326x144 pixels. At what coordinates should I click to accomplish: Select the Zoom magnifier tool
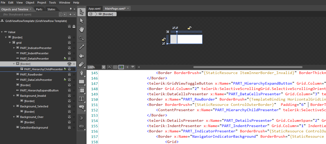82,38
